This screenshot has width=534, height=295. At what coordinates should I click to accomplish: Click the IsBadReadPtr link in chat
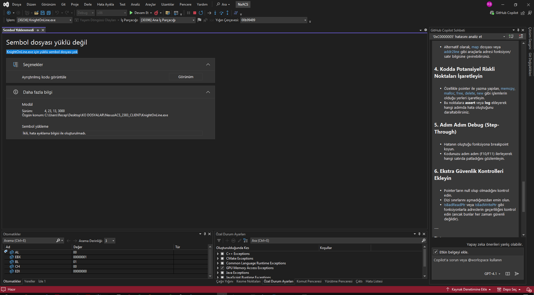[x=455, y=205]
